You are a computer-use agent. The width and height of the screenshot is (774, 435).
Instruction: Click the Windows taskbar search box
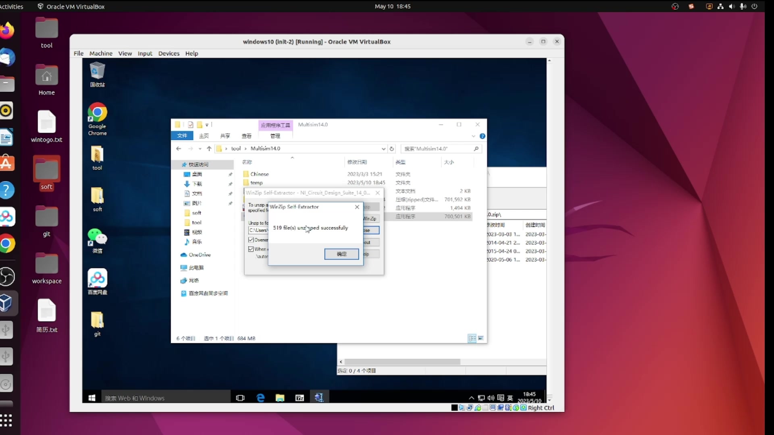click(x=166, y=398)
